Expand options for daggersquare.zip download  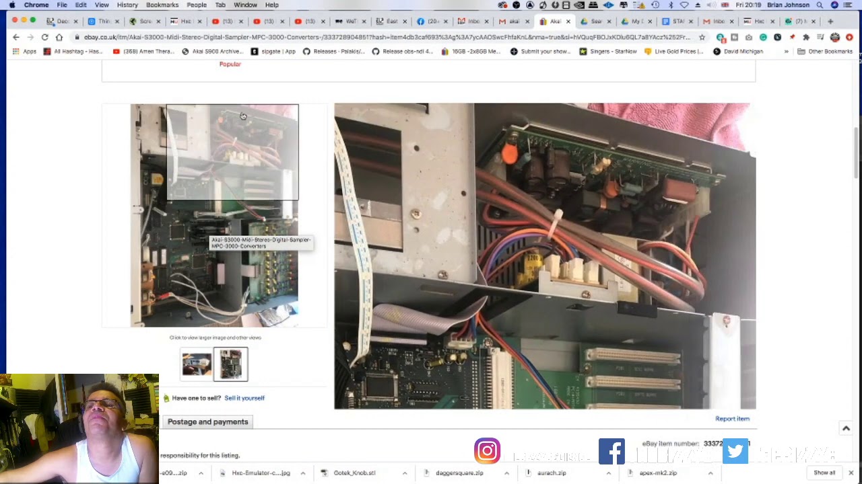click(x=506, y=473)
